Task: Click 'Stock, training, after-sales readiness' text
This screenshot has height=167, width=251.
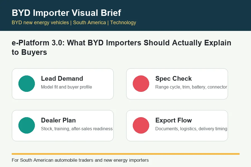Action: (x=77, y=129)
